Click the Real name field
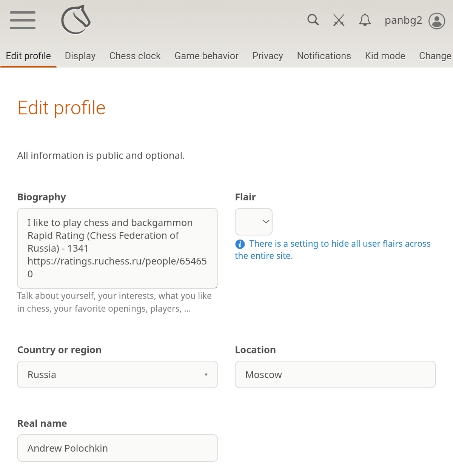The height and width of the screenshot is (475, 453). pos(117,448)
